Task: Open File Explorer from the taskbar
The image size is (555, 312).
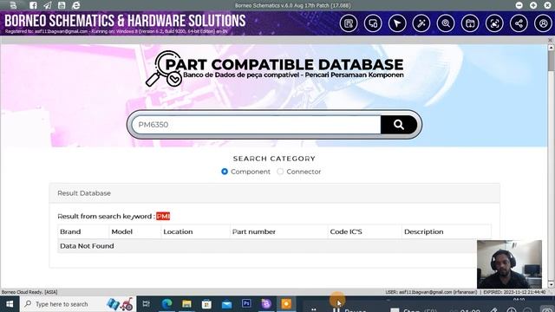Action: tap(186, 304)
